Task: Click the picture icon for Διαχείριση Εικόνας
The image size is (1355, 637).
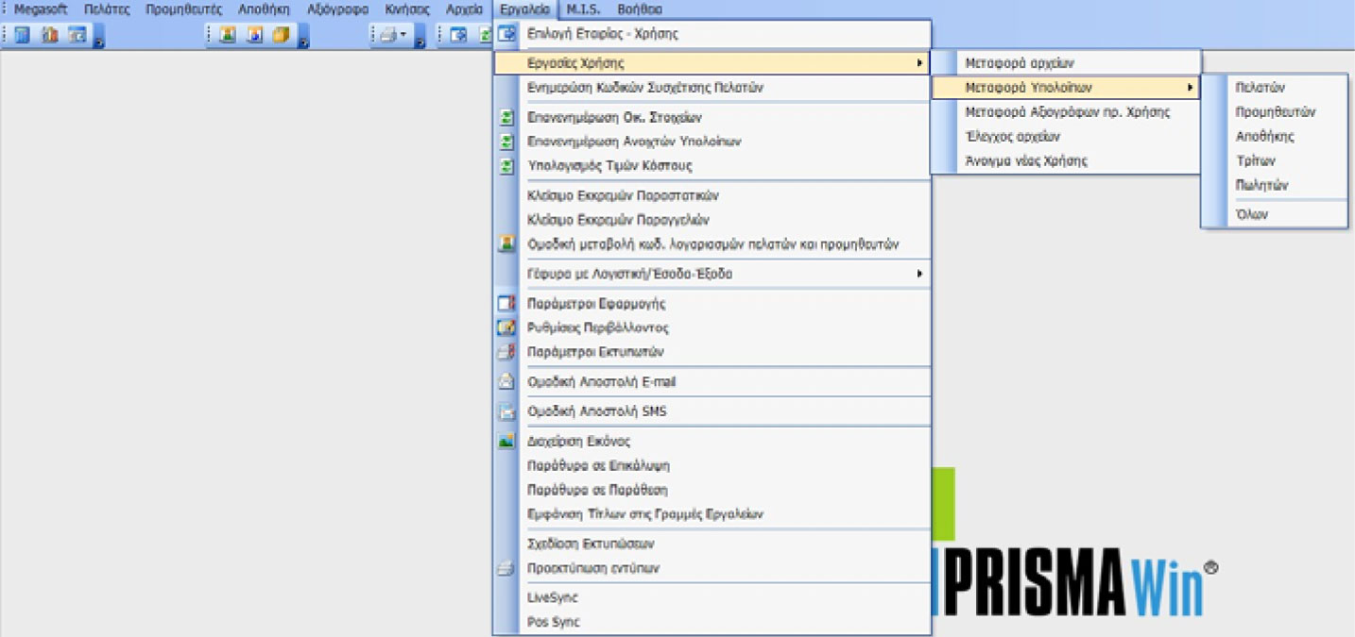Action: click(x=506, y=441)
